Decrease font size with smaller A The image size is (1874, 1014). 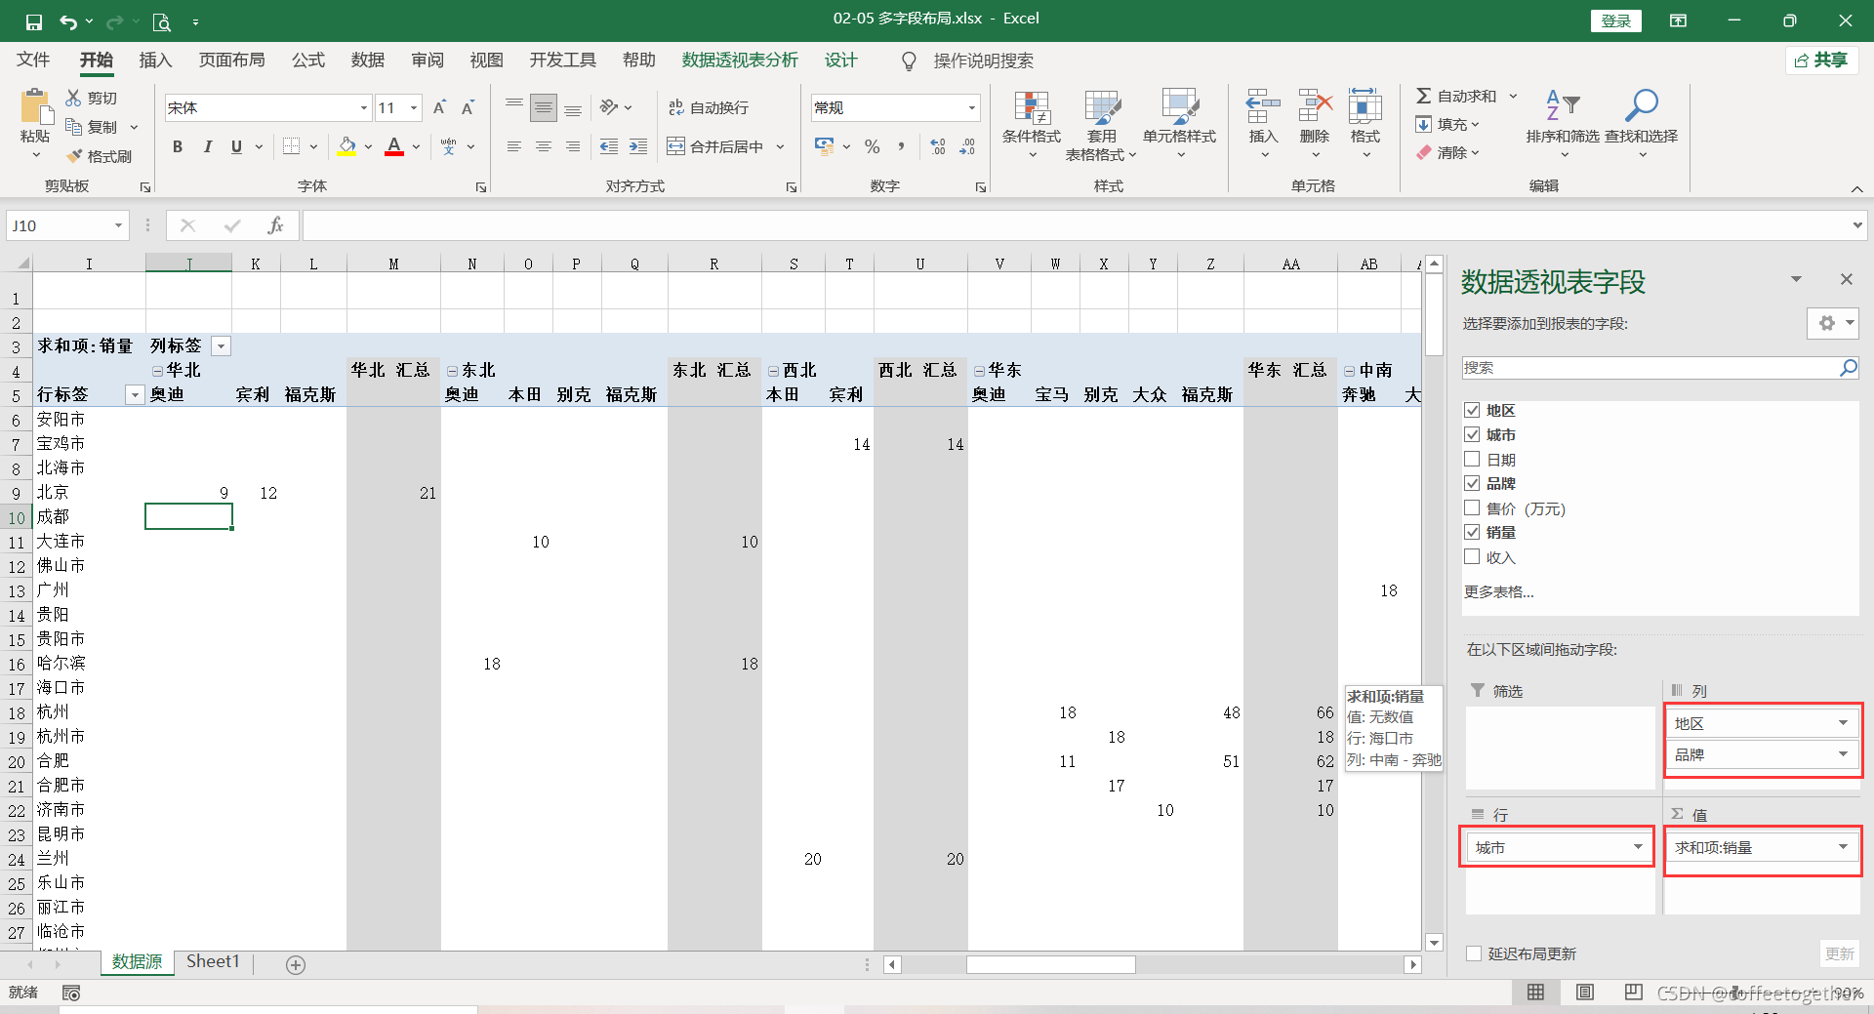coord(468,107)
